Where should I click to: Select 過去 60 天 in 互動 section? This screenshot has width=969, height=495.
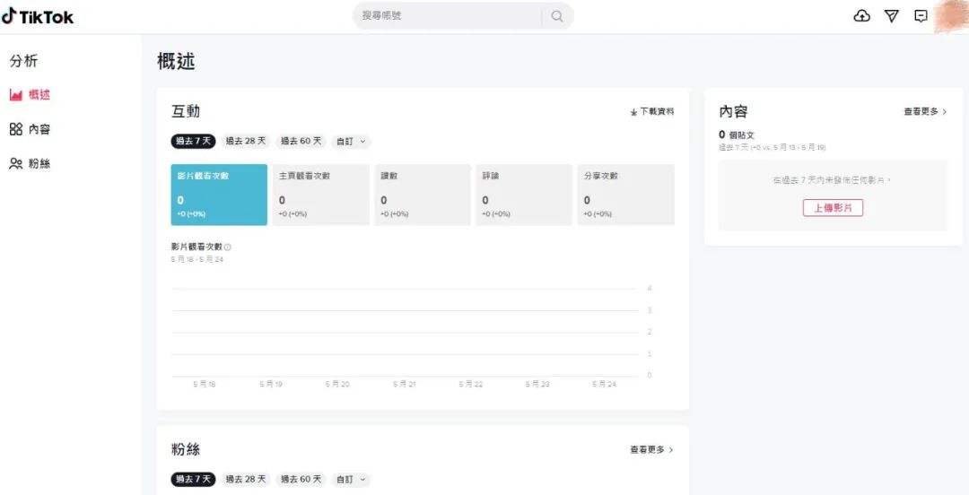(x=301, y=141)
